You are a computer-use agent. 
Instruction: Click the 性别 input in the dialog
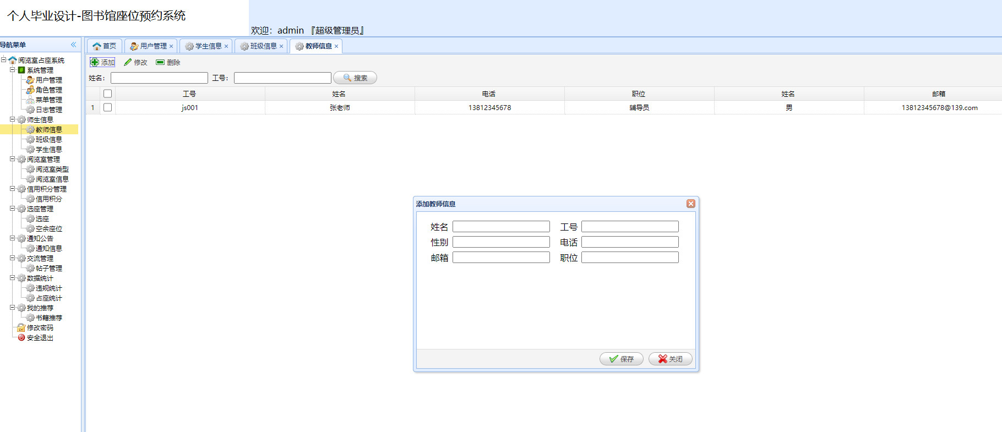click(501, 242)
